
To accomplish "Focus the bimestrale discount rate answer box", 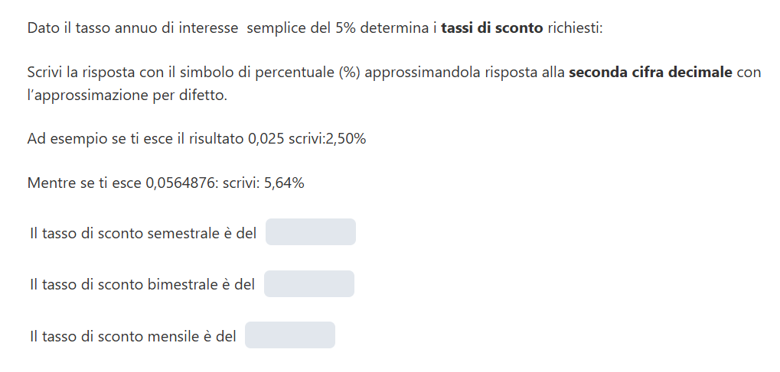I will (x=308, y=284).
